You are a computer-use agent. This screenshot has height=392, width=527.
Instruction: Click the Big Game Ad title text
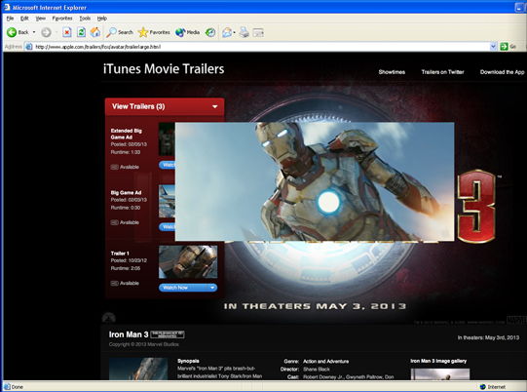click(126, 193)
